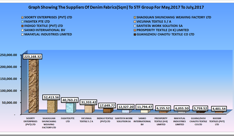Click the SANTISTA WORK SOLUTION legend swatch

135,26
